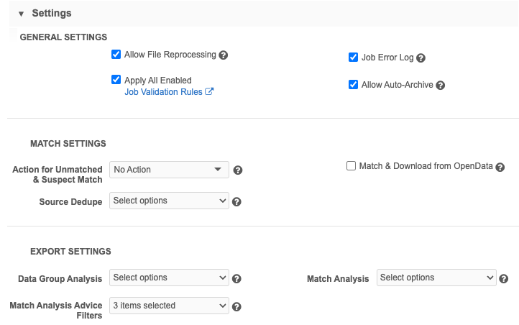Click help icon beside Match & Download from OpenData

[x=500, y=167]
